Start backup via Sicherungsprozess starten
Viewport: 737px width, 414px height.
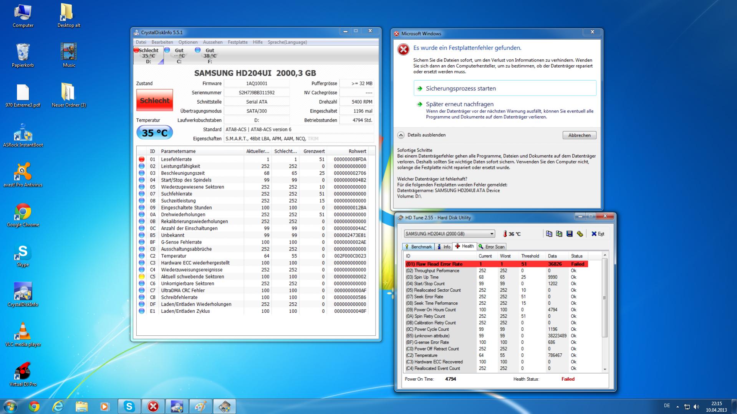click(x=505, y=88)
